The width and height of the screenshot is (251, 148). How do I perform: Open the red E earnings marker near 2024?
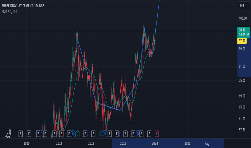pos(157,134)
